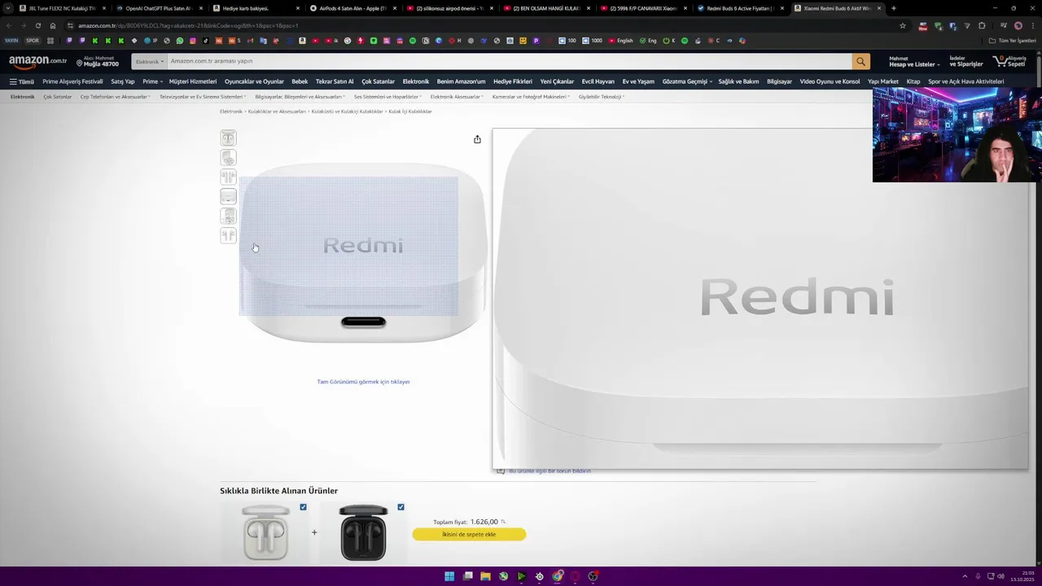1042x586 pixels.
Task: Select the second product thumbnail
Action: point(228,157)
